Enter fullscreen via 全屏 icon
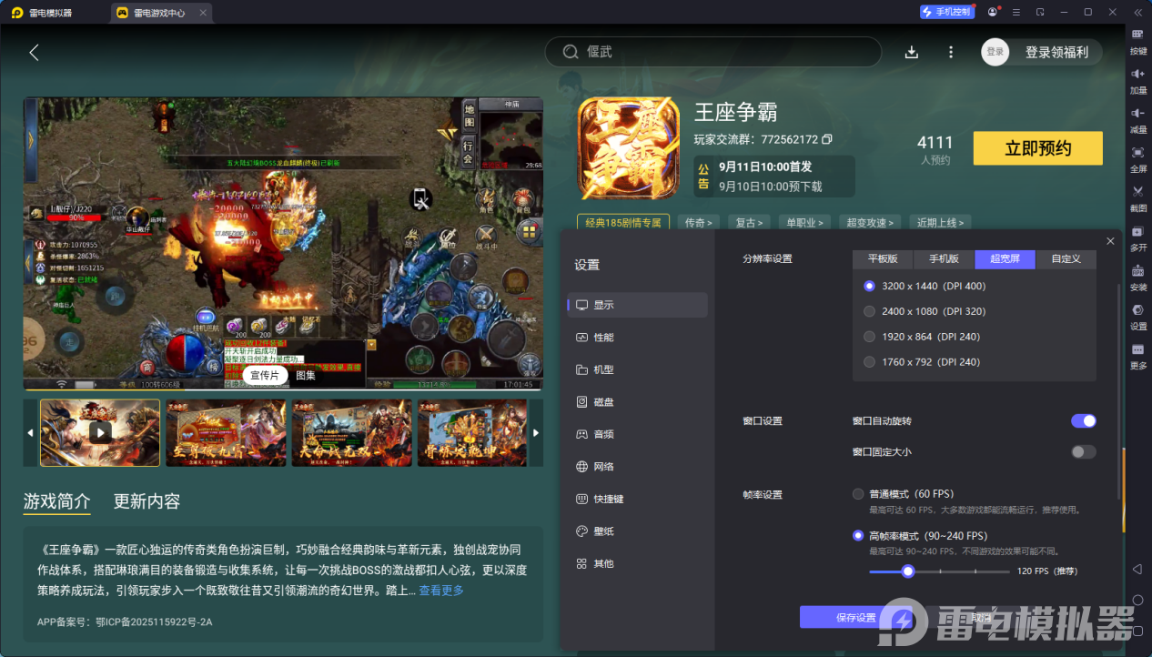 [x=1137, y=157]
